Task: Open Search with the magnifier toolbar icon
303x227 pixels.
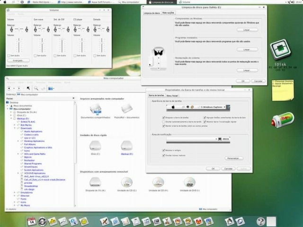Action: point(36,88)
